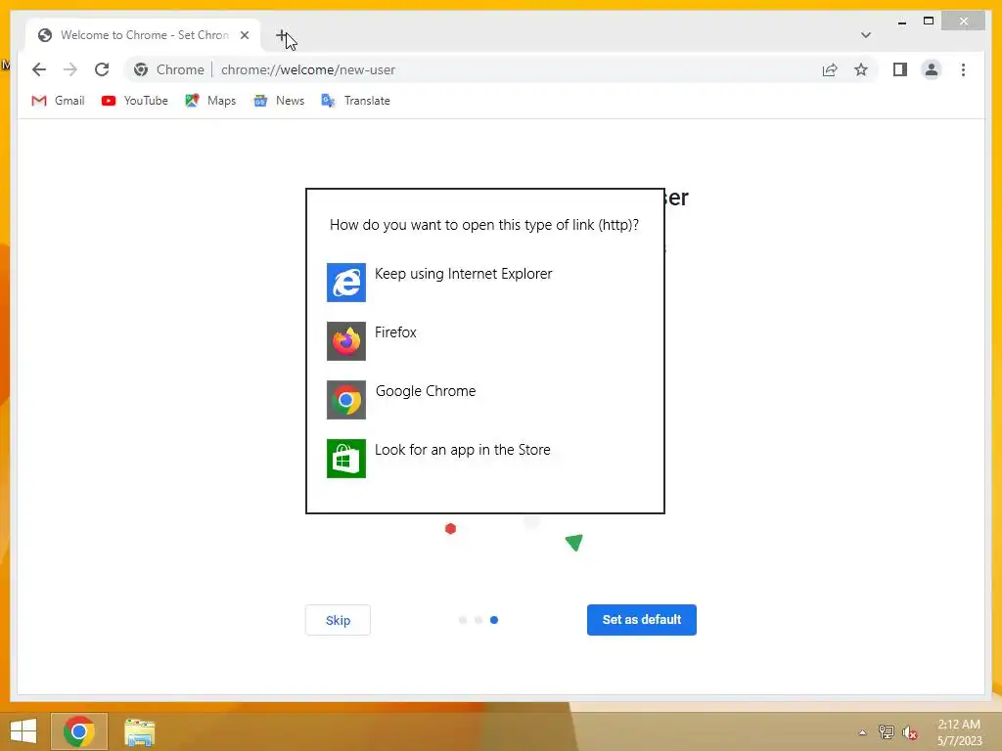Open the Windows Start button
This screenshot has height=751, width=1002.
click(x=23, y=731)
